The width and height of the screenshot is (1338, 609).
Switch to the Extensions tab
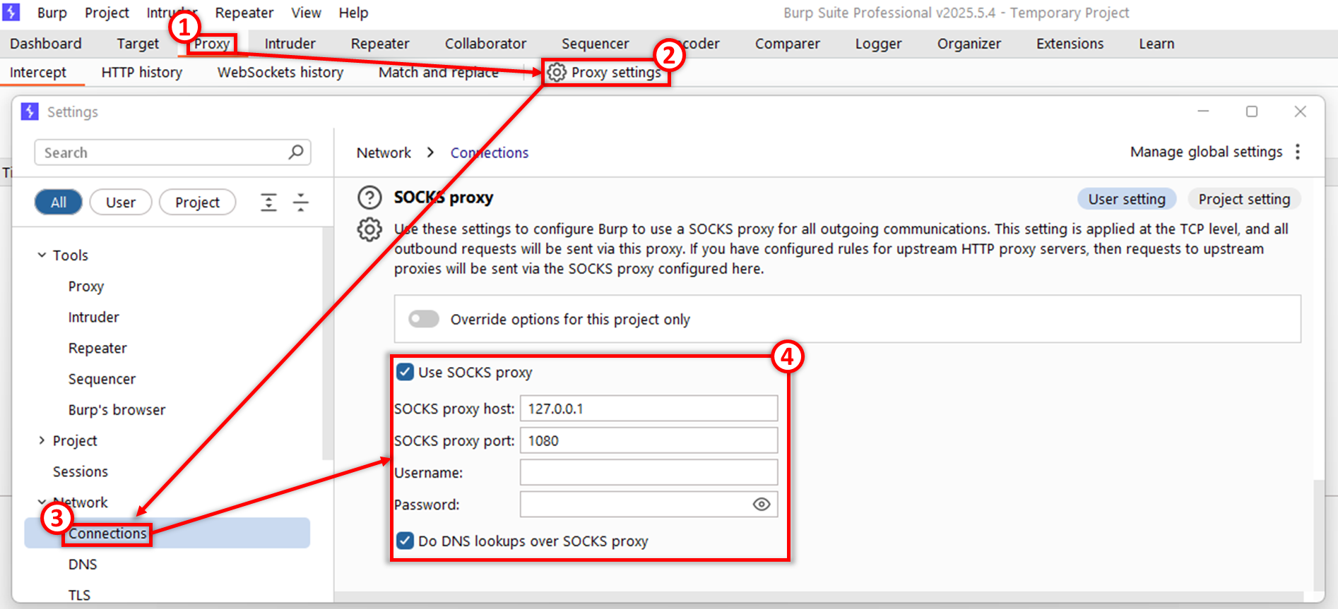click(1070, 44)
